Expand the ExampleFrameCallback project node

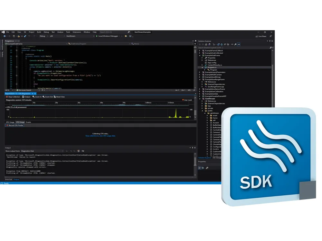tap(199, 51)
